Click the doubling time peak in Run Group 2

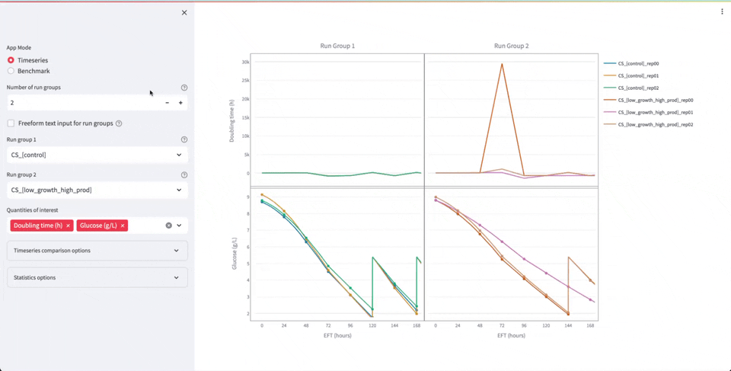(x=502, y=65)
